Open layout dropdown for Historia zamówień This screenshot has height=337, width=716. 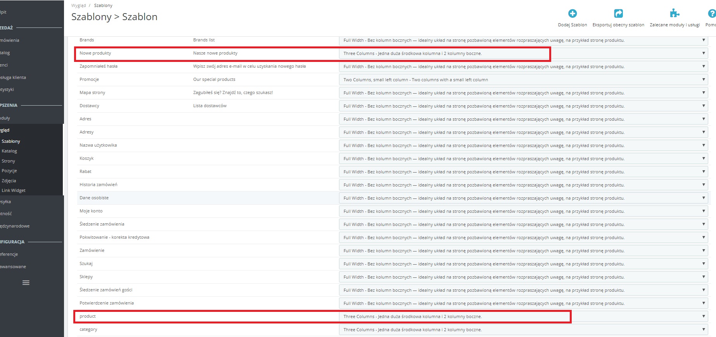coord(524,185)
